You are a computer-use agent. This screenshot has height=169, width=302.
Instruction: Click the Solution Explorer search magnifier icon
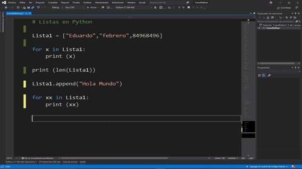[296, 22]
